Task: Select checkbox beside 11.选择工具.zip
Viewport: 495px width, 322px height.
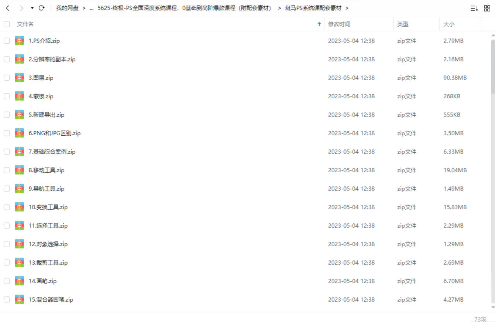Action: pos(7,226)
